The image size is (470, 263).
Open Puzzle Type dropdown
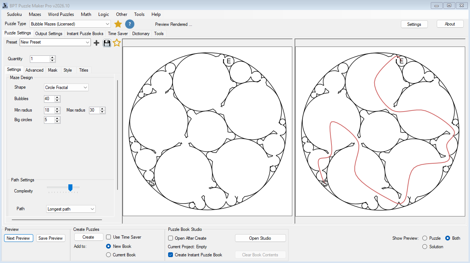pos(70,24)
